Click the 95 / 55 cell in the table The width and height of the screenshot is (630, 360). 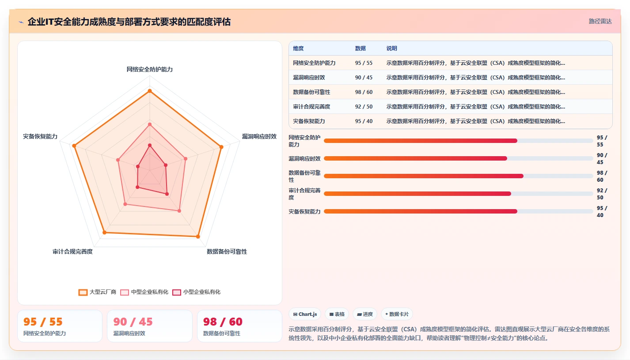[x=364, y=63]
